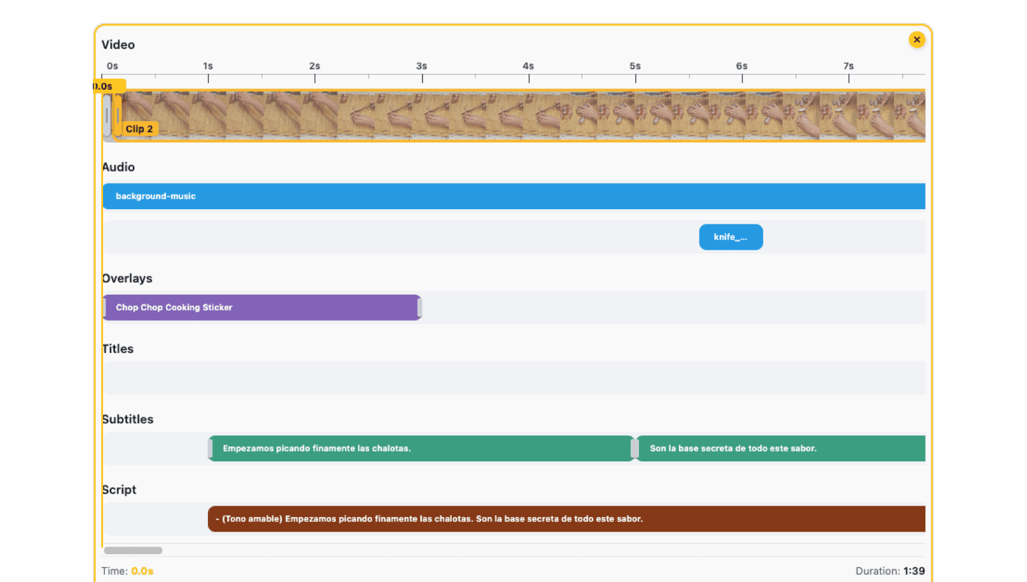Click the empty Titles track
This screenshot has width=1027, height=582.
click(x=513, y=378)
